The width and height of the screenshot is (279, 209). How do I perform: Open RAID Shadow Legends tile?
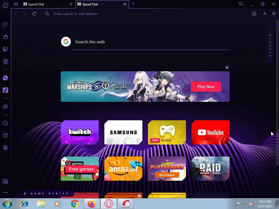(x=211, y=169)
